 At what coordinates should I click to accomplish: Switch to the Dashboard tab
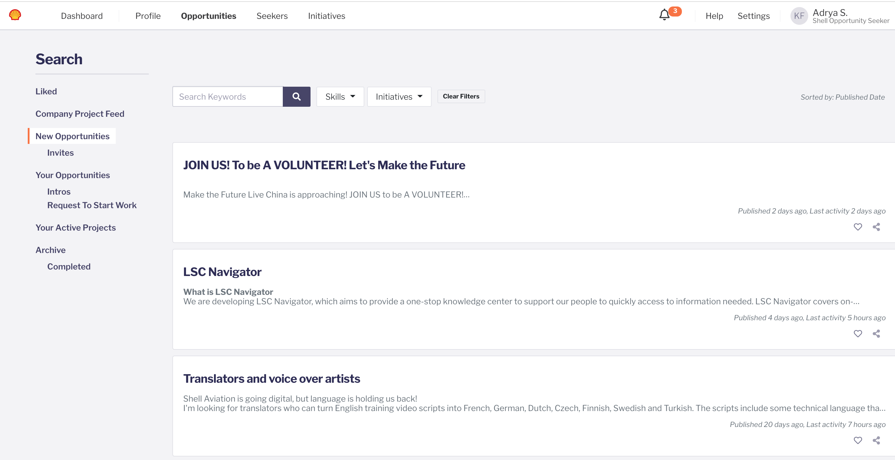82,16
